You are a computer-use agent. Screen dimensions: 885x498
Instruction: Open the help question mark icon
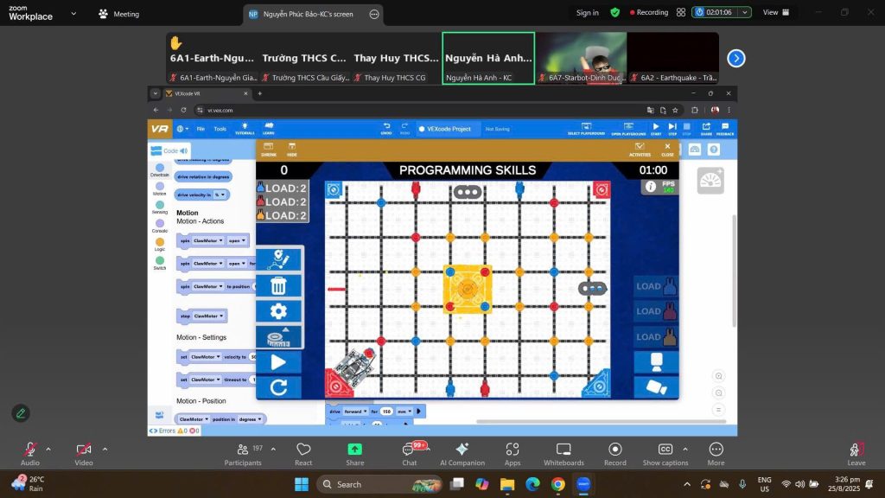714,150
